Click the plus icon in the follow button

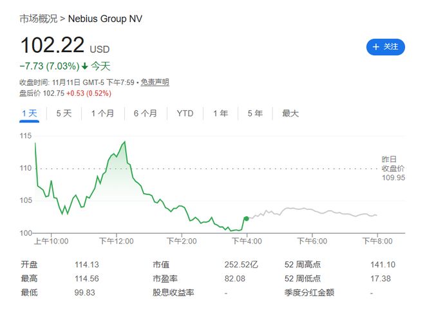tap(375, 46)
